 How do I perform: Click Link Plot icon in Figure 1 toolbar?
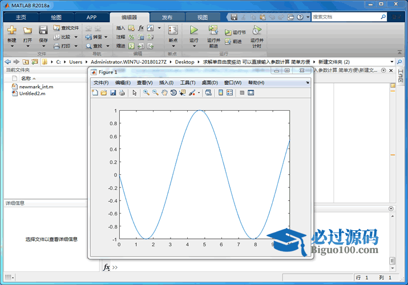pyautogui.click(x=208, y=93)
